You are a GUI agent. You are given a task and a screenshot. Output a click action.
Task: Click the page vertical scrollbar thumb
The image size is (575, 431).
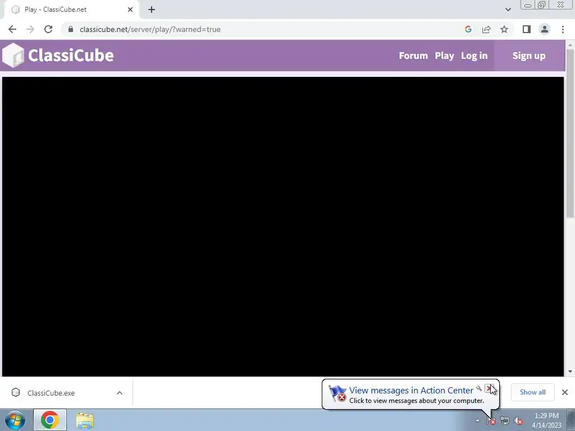tap(570, 134)
